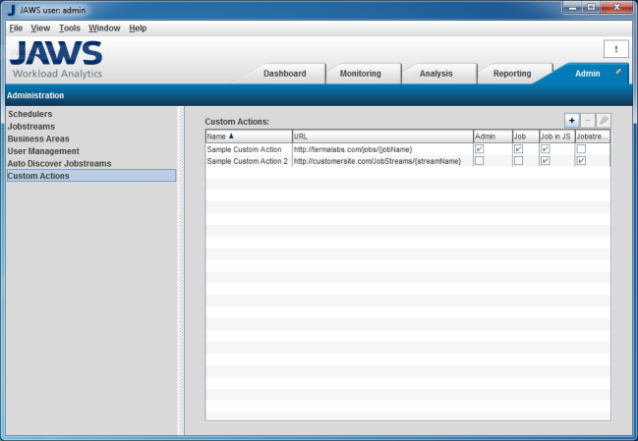Click the Jobstre... column header
This screenshot has width=638, height=441.
point(593,137)
